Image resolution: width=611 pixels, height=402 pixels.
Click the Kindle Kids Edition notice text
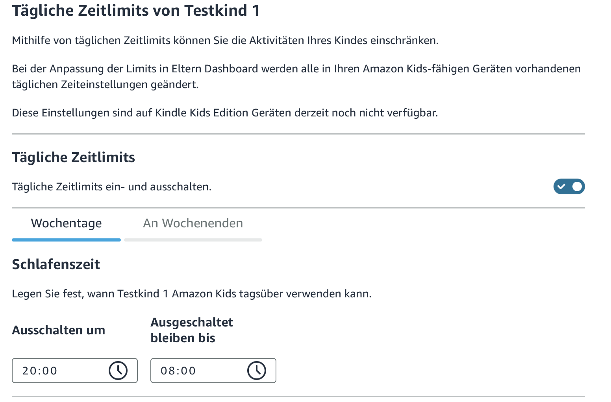pos(225,113)
